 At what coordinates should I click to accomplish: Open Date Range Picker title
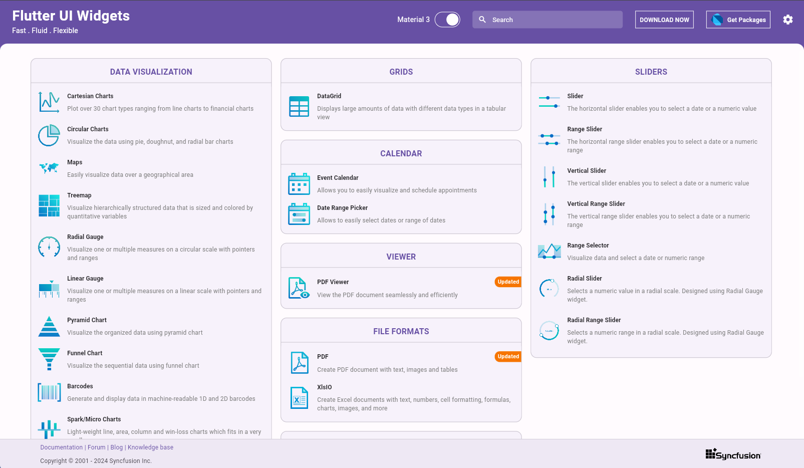[x=342, y=208]
